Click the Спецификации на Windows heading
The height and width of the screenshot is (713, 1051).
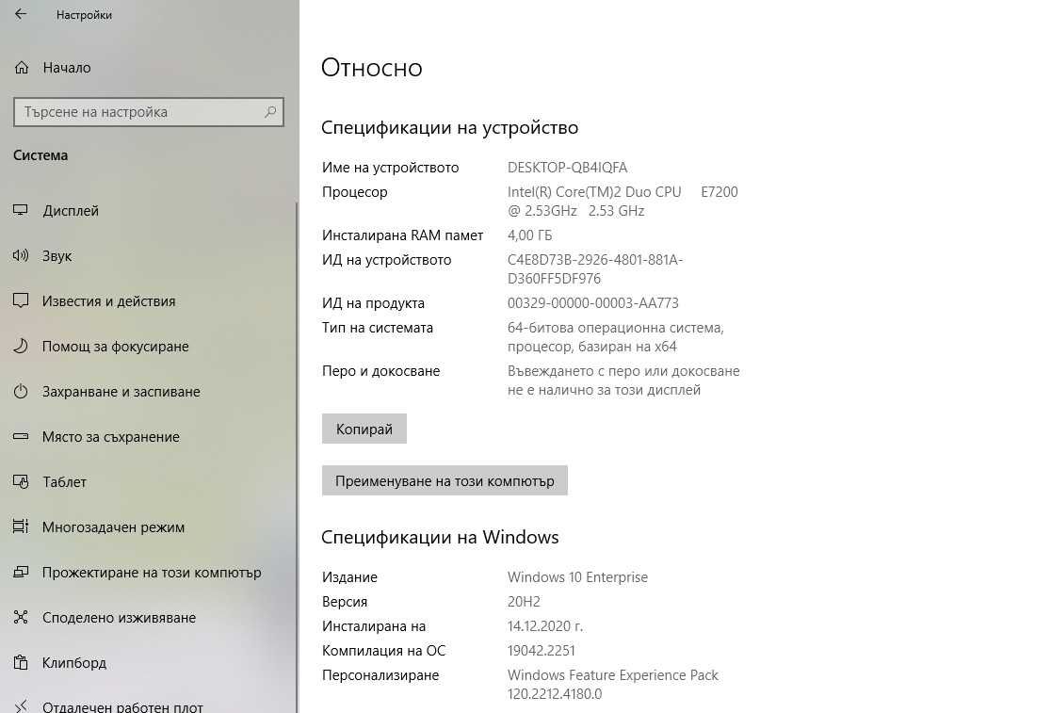(440, 537)
